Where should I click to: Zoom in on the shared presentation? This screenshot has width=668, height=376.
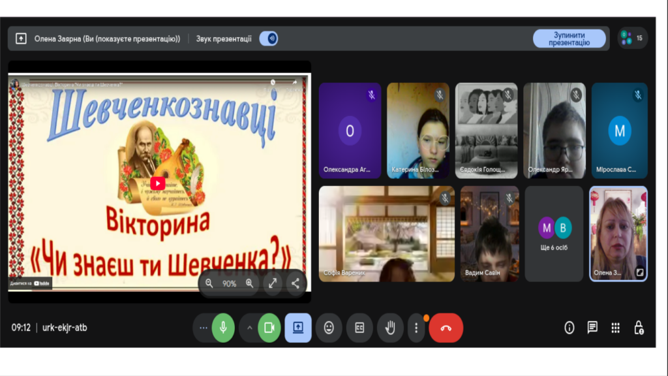(249, 283)
